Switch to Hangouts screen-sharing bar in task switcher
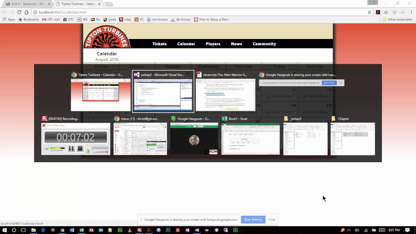This screenshot has height=234, width=416. (301, 83)
